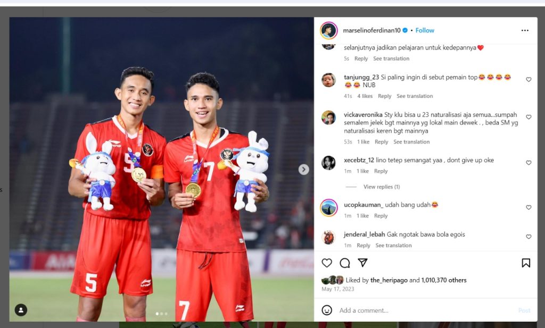Open comment bubble icon below post
The image size is (545, 328).
click(345, 263)
